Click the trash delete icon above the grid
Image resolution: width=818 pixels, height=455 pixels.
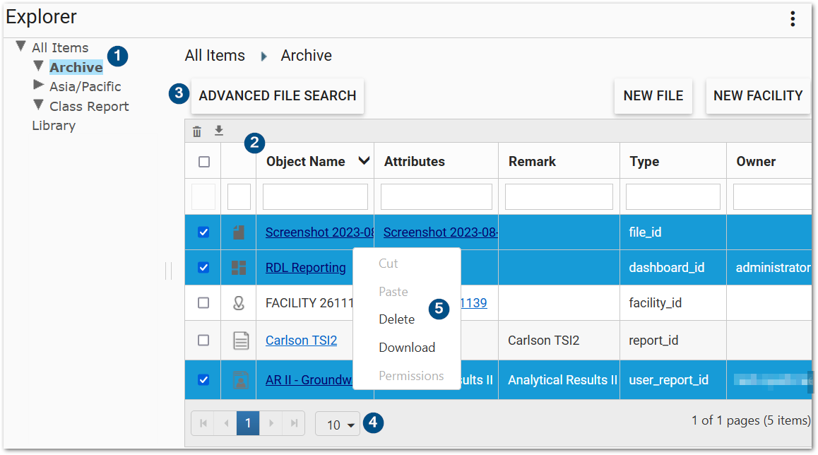tap(196, 131)
